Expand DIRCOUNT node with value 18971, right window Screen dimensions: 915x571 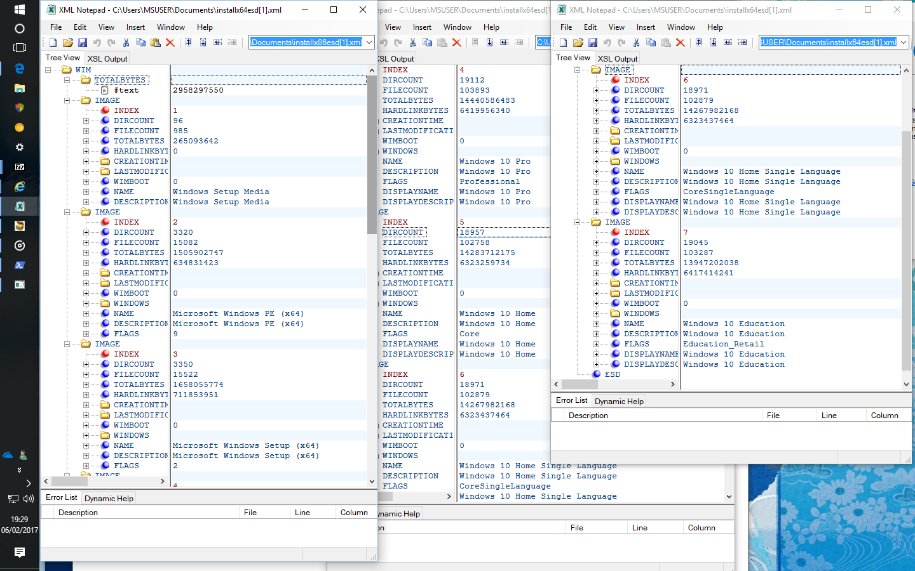coord(596,90)
